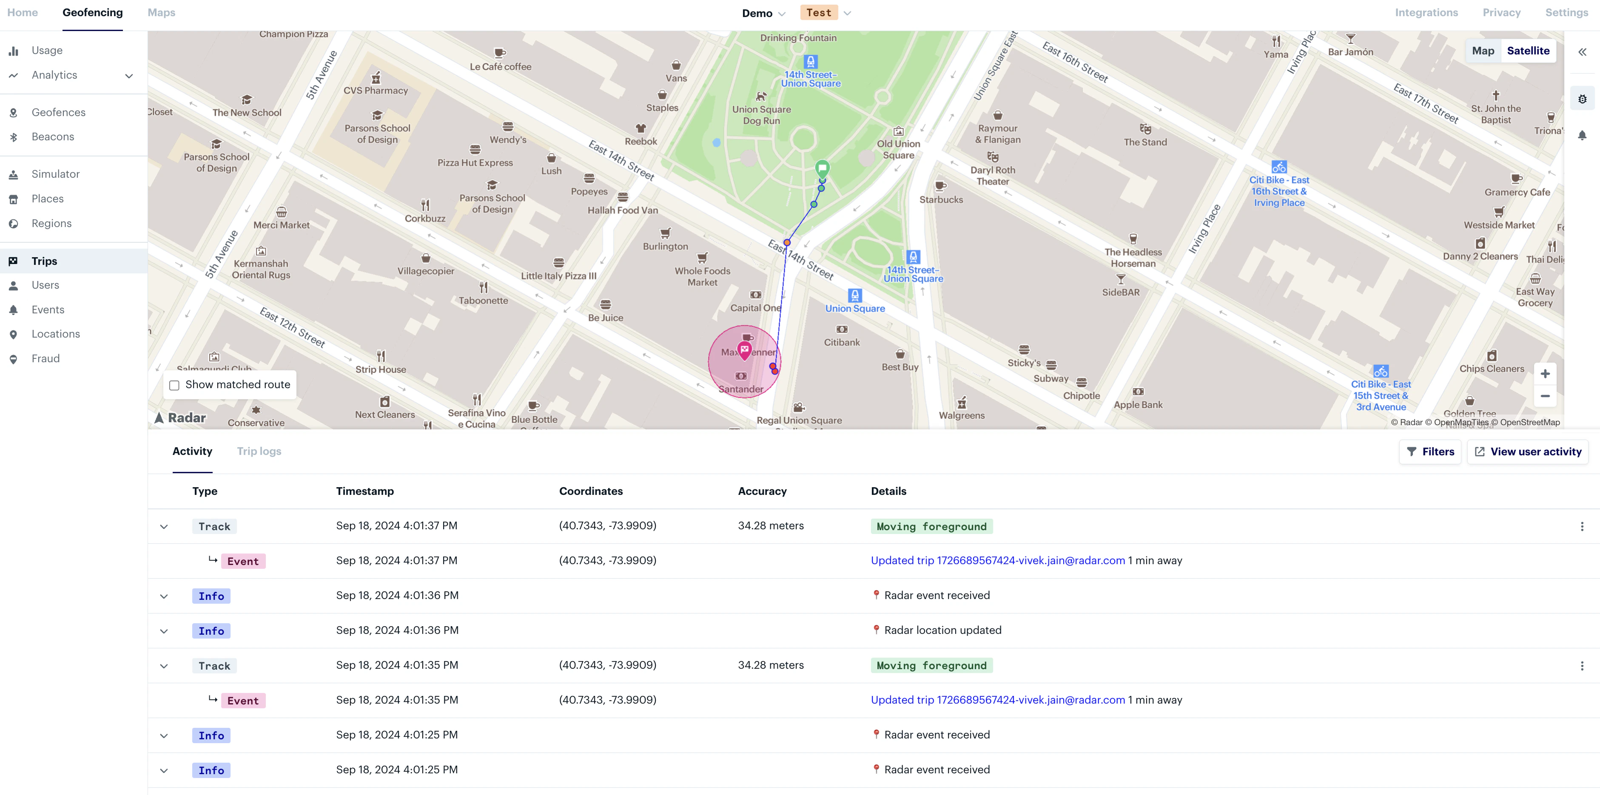Open the notifications bell on the map panel
Viewport: 1600px width, 795px height.
(1582, 135)
